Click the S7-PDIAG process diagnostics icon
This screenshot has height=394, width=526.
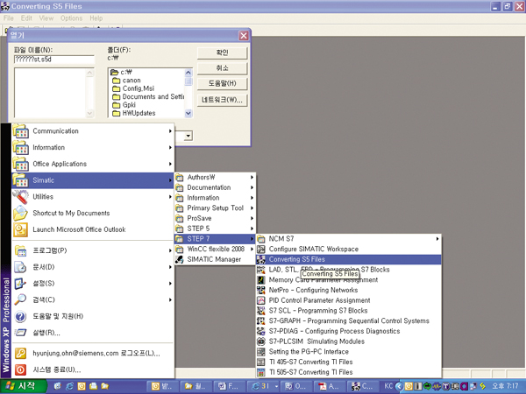click(x=261, y=331)
